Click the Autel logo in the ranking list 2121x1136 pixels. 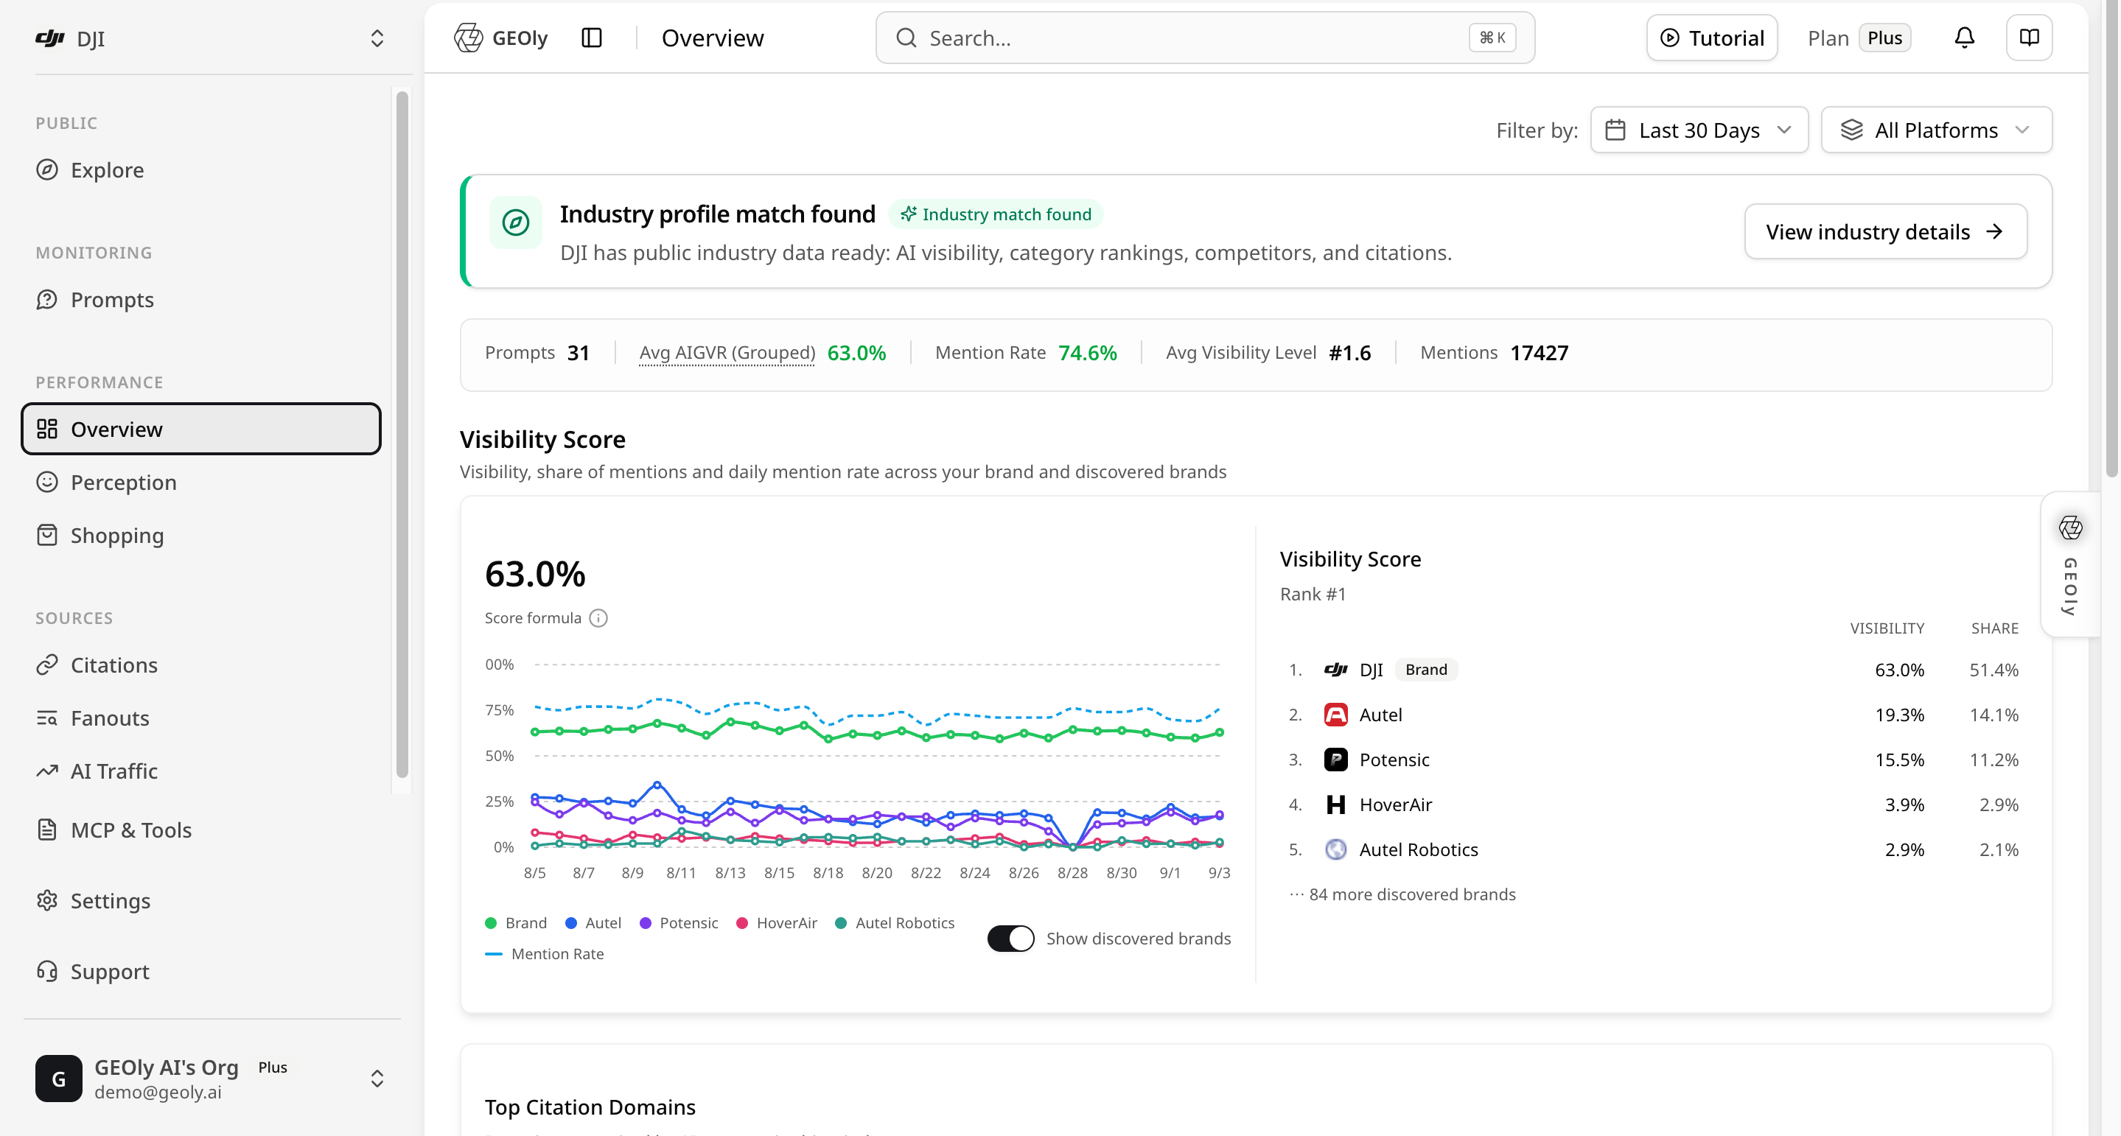click(x=1335, y=715)
